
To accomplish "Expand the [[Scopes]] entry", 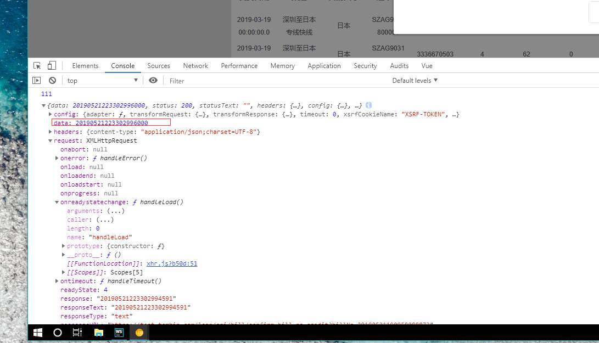I will [x=63, y=272].
